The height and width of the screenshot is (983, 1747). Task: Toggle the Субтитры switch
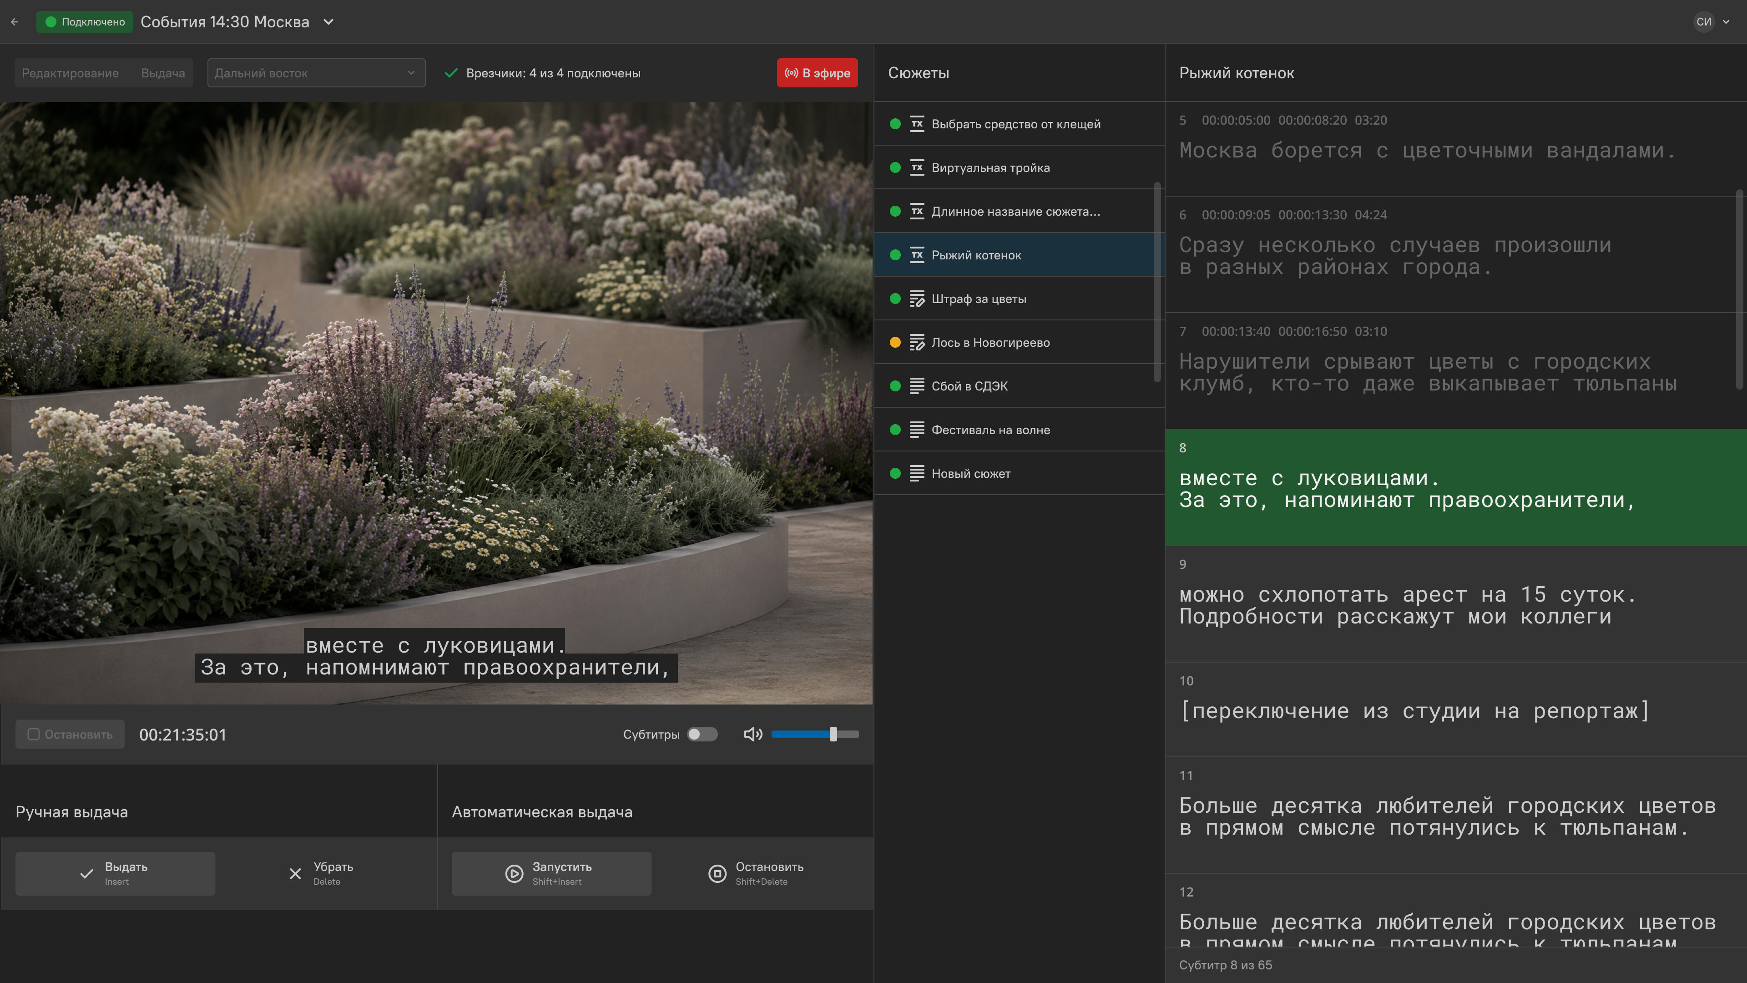(x=702, y=734)
